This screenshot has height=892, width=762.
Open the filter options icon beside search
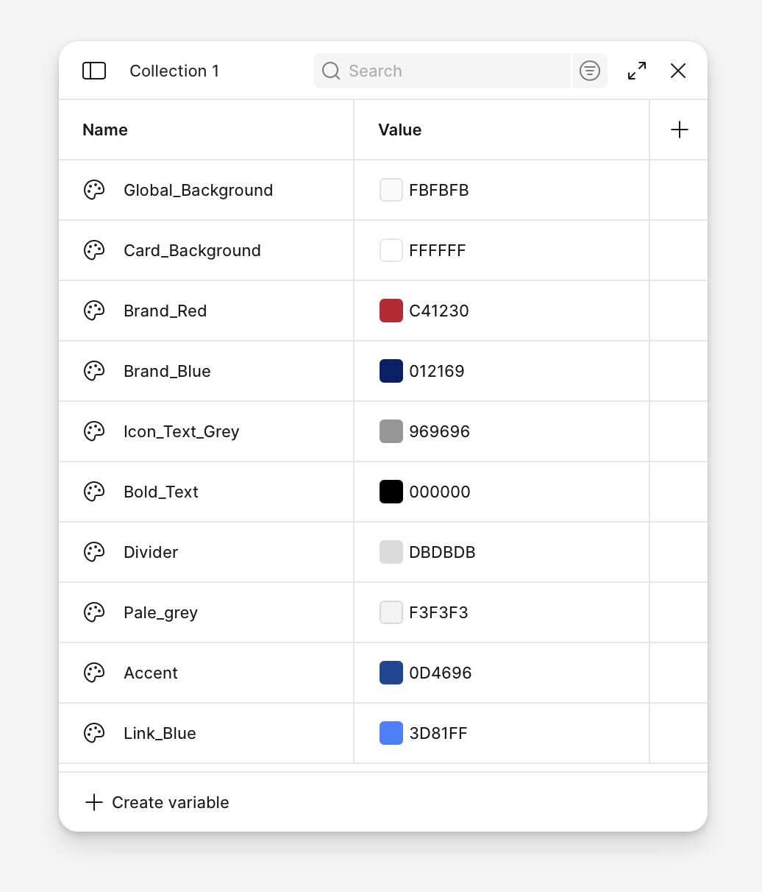tap(589, 71)
